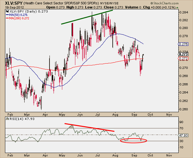Image resolution: width=193 pixels, height=158 pixels.
Task: Click the 0.260 price axis label
Action: [184, 109]
